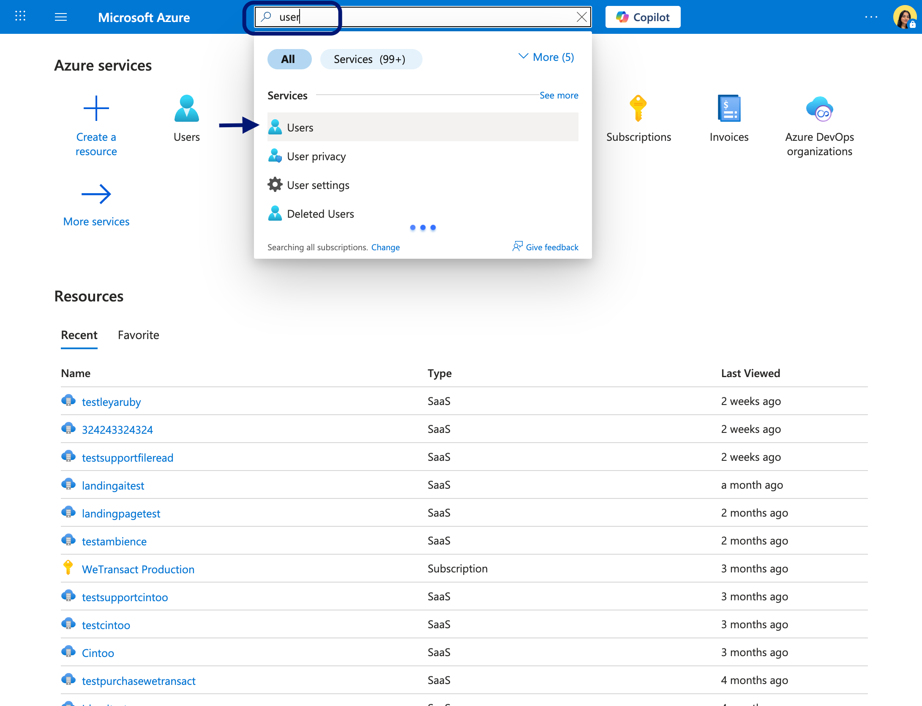Image resolution: width=922 pixels, height=706 pixels.
Task: Open WeTransact Production subscription
Action: pyautogui.click(x=138, y=569)
